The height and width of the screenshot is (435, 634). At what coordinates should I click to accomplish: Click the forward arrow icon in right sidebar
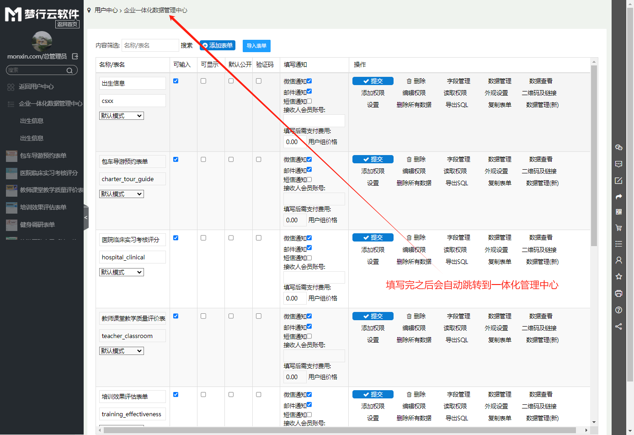click(x=618, y=197)
